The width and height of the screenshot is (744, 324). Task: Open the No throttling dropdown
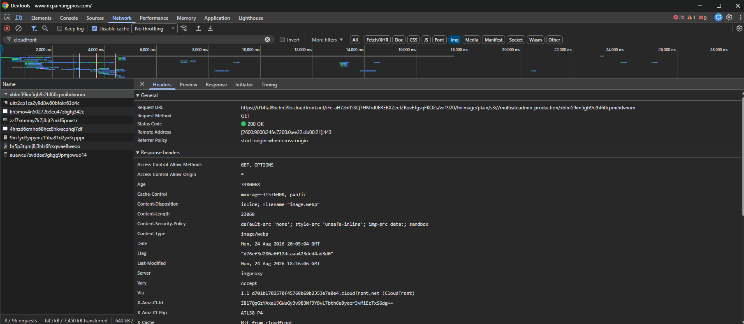click(x=155, y=29)
